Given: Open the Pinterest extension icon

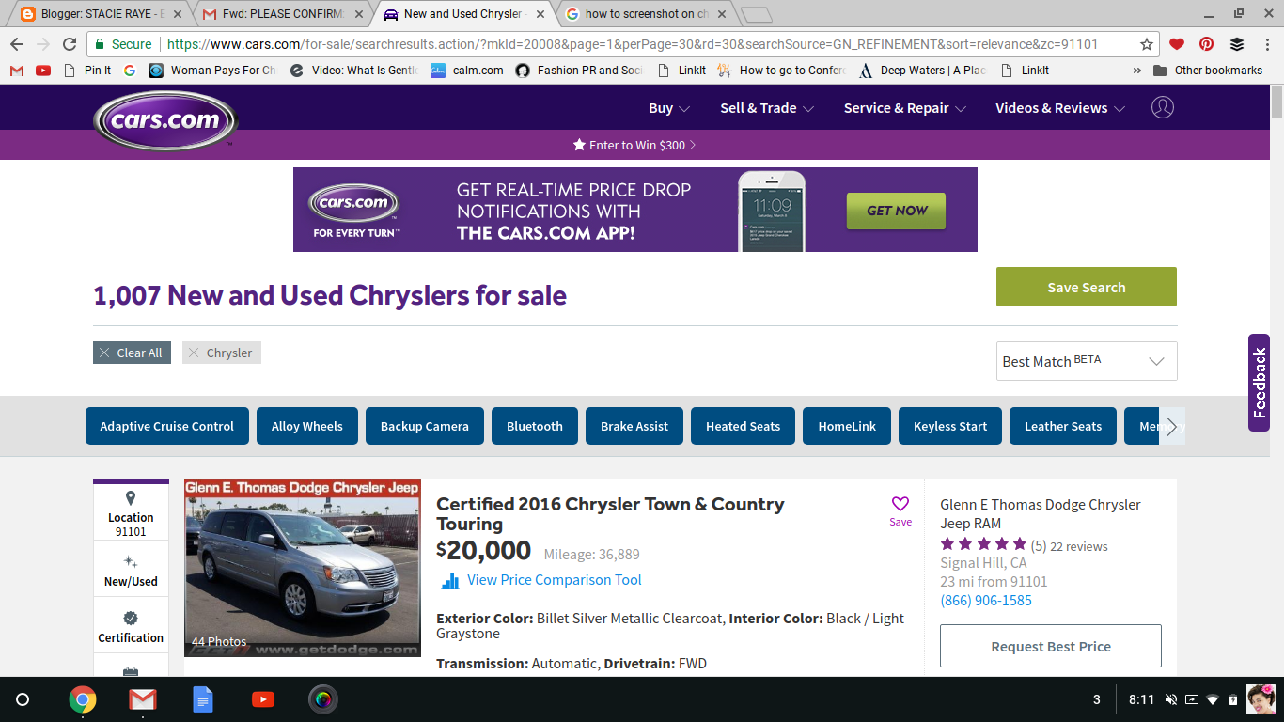Looking at the screenshot, I should coord(1207,44).
